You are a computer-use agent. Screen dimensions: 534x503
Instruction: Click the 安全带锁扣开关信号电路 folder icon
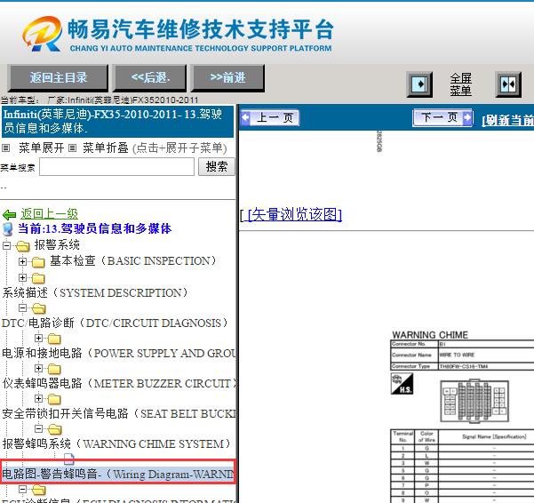(54, 399)
